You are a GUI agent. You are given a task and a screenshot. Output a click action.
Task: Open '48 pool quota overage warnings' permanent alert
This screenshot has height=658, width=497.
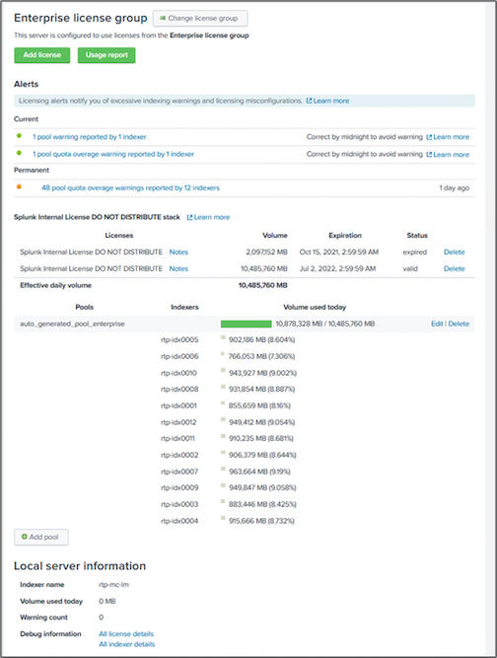click(130, 188)
